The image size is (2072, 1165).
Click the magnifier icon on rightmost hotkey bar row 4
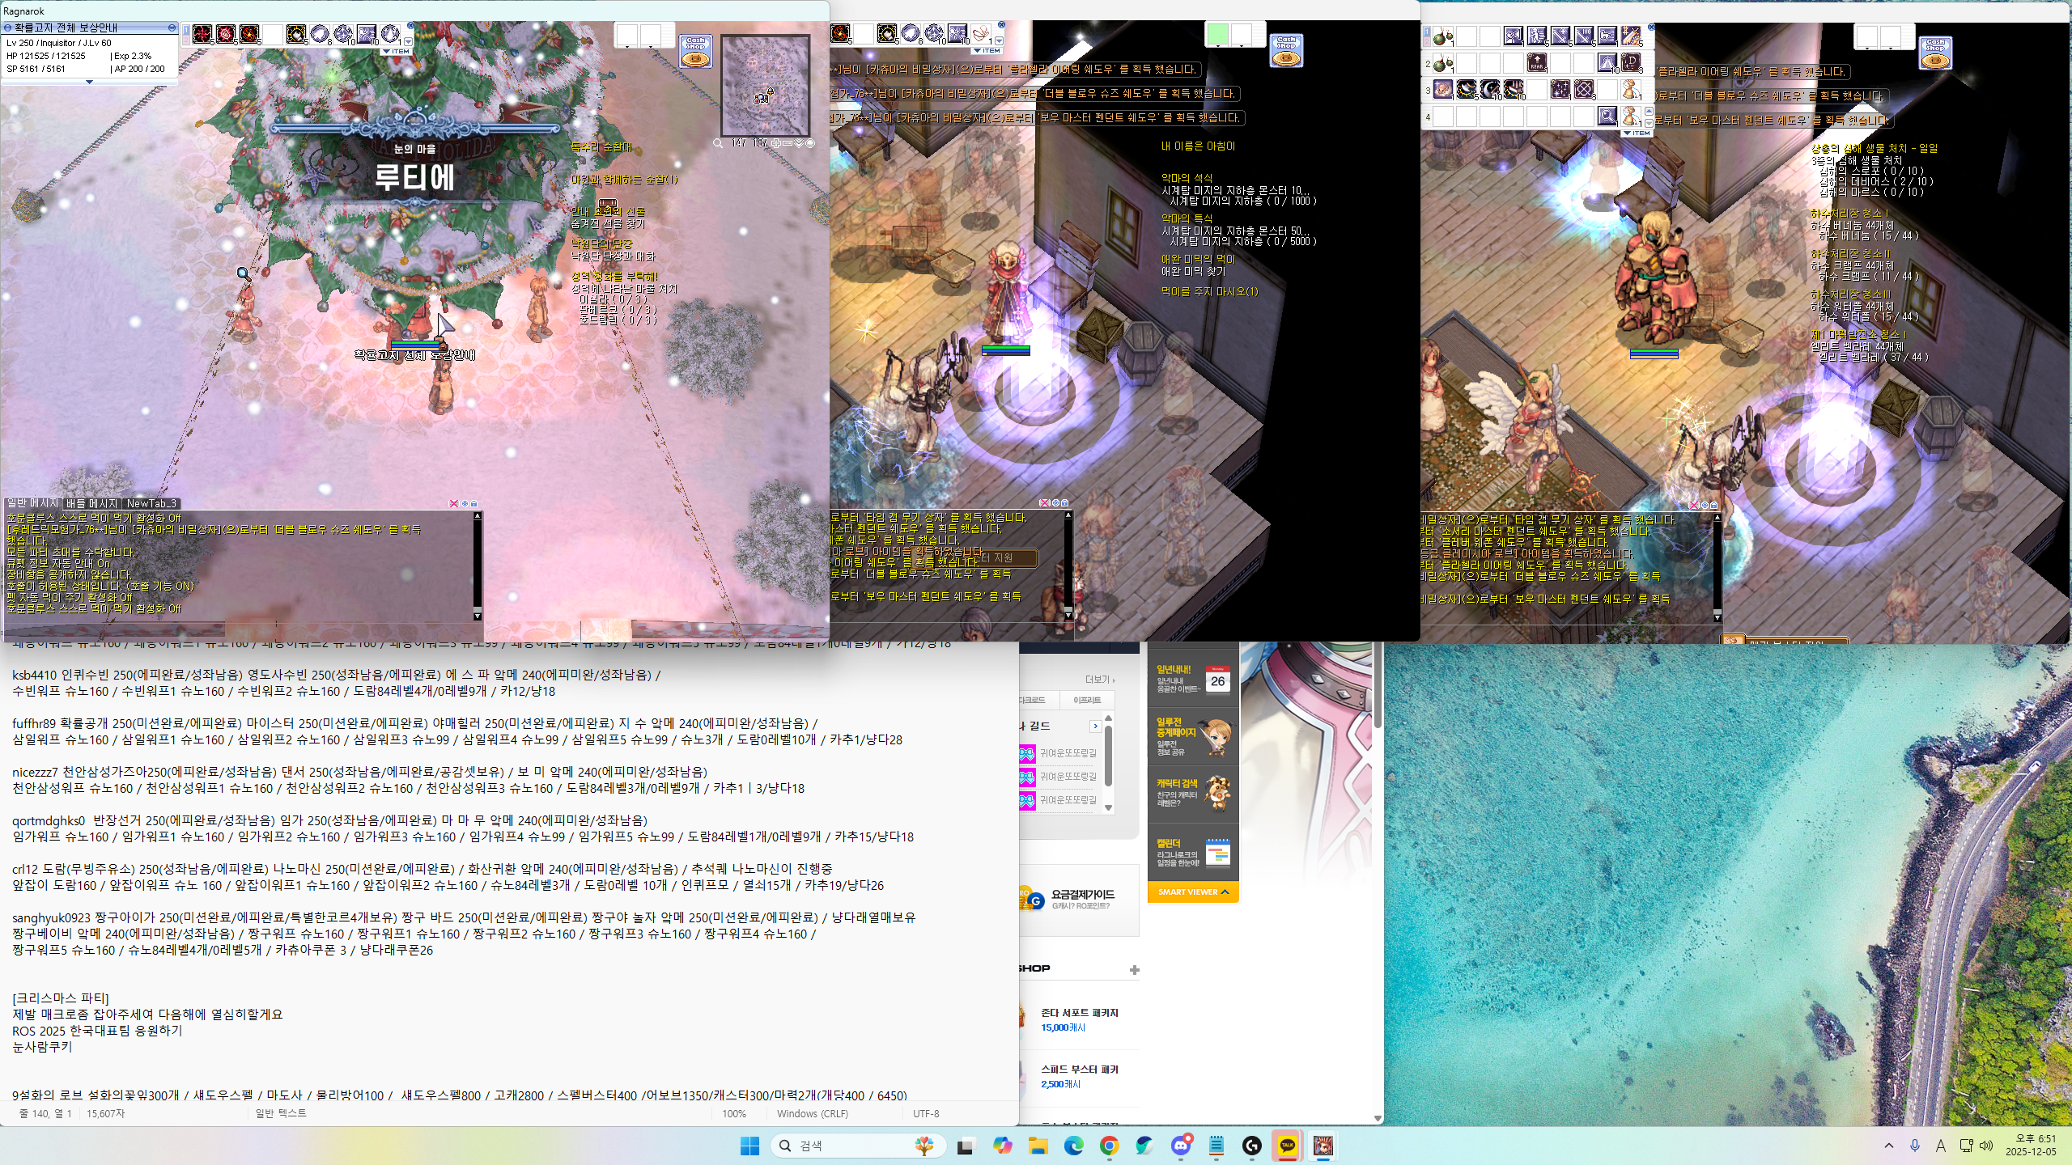tap(1607, 117)
